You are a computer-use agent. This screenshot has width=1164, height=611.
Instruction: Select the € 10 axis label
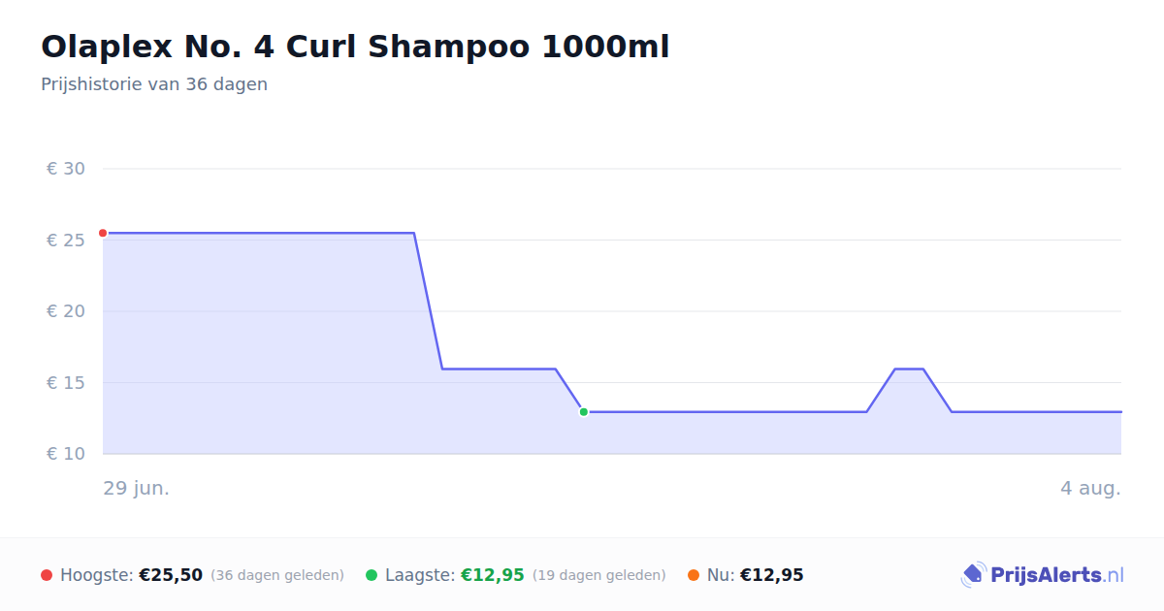(66, 454)
